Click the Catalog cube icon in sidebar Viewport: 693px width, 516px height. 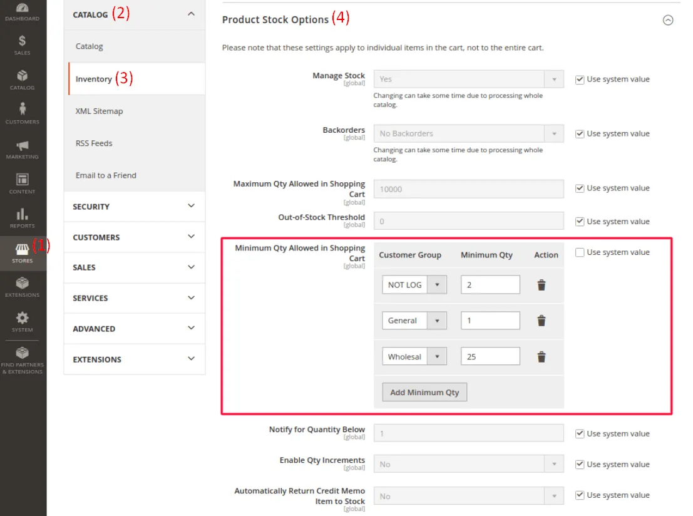[23, 79]
